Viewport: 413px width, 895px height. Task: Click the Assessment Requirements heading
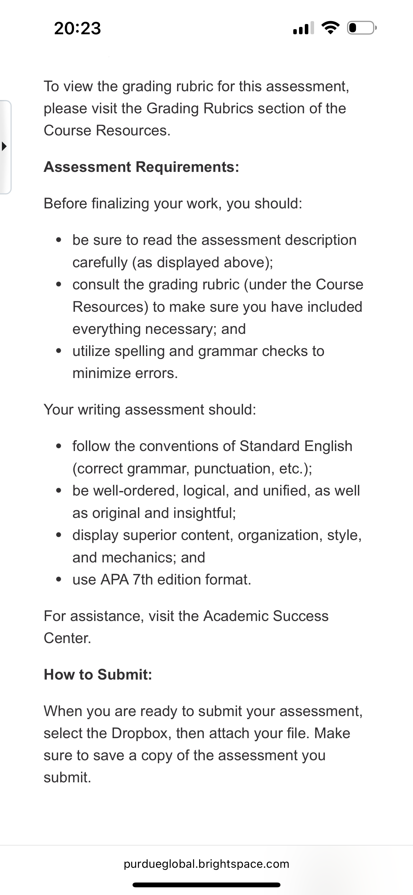coord(142,167)
